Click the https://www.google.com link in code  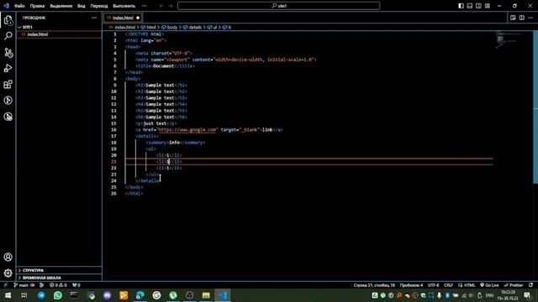tap(187, 130)
